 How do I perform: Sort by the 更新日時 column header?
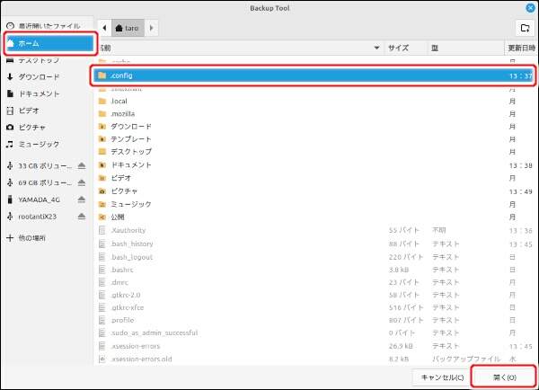click(521, 48)
